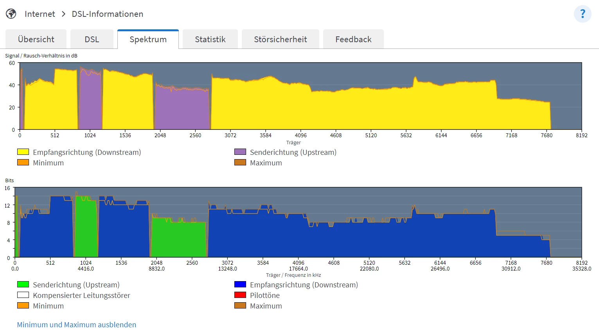
Task: Go to the Statistik tab
Action: [210, 39]
